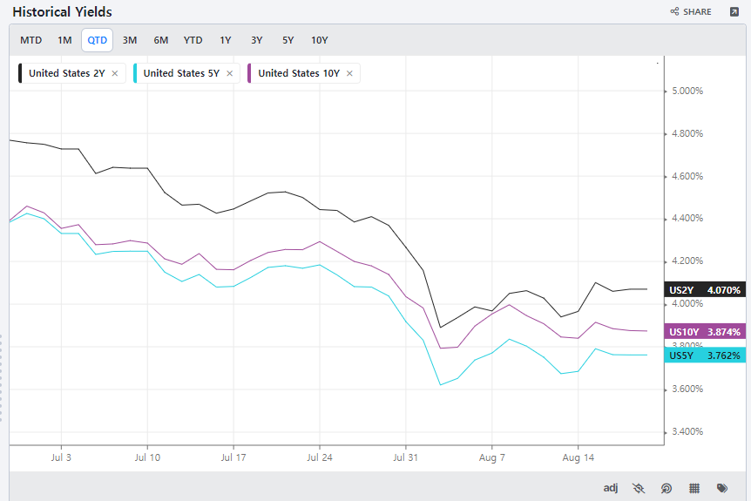Switch to the 1M time range
This screenshot has width=751, height=501.
pos(64,40)
